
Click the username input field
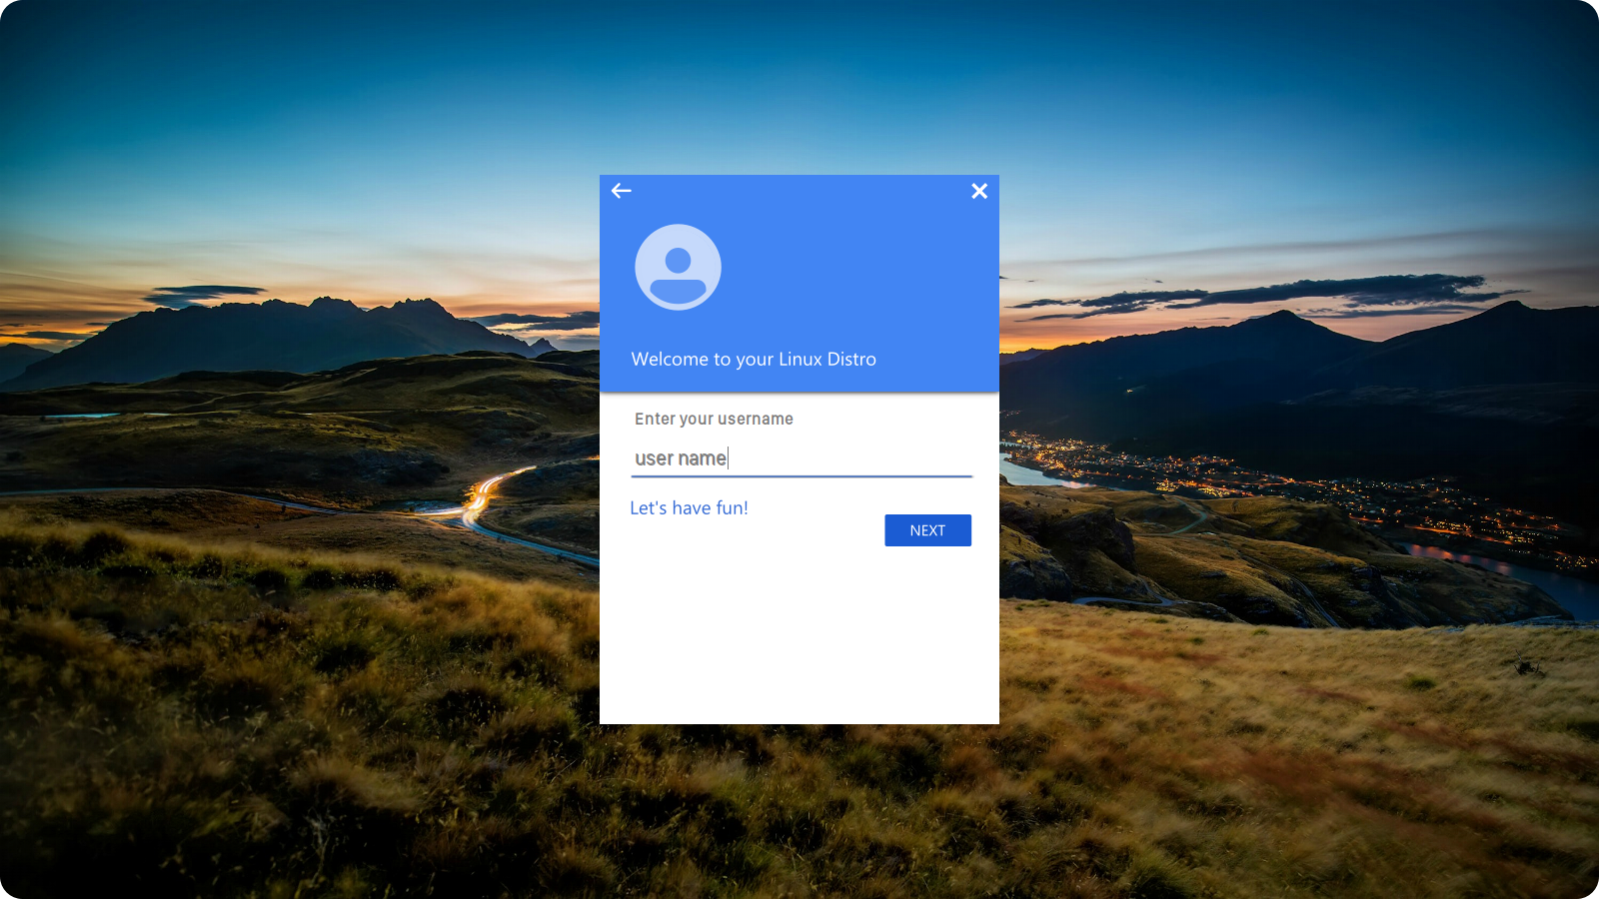pos(801,458)
